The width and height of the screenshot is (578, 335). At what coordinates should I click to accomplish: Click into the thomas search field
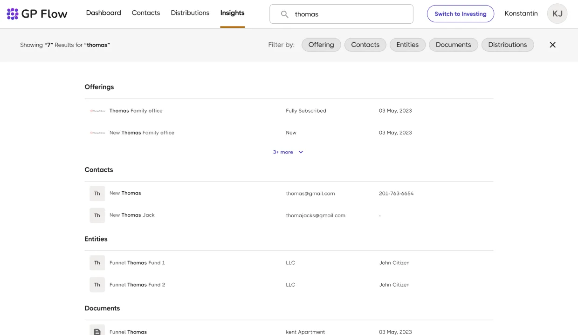[341, 14]
